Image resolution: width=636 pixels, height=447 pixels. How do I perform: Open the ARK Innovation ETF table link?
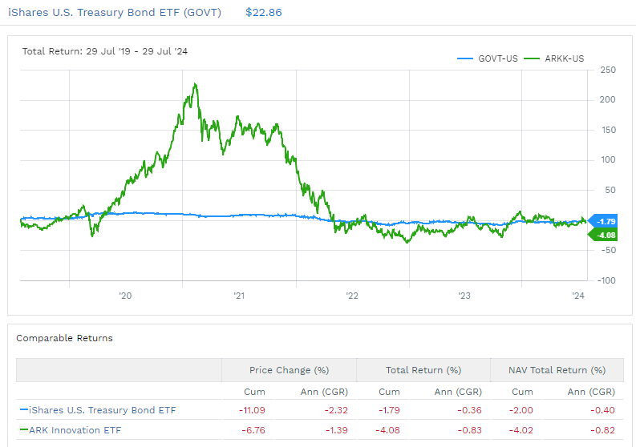tap(75, 430)
